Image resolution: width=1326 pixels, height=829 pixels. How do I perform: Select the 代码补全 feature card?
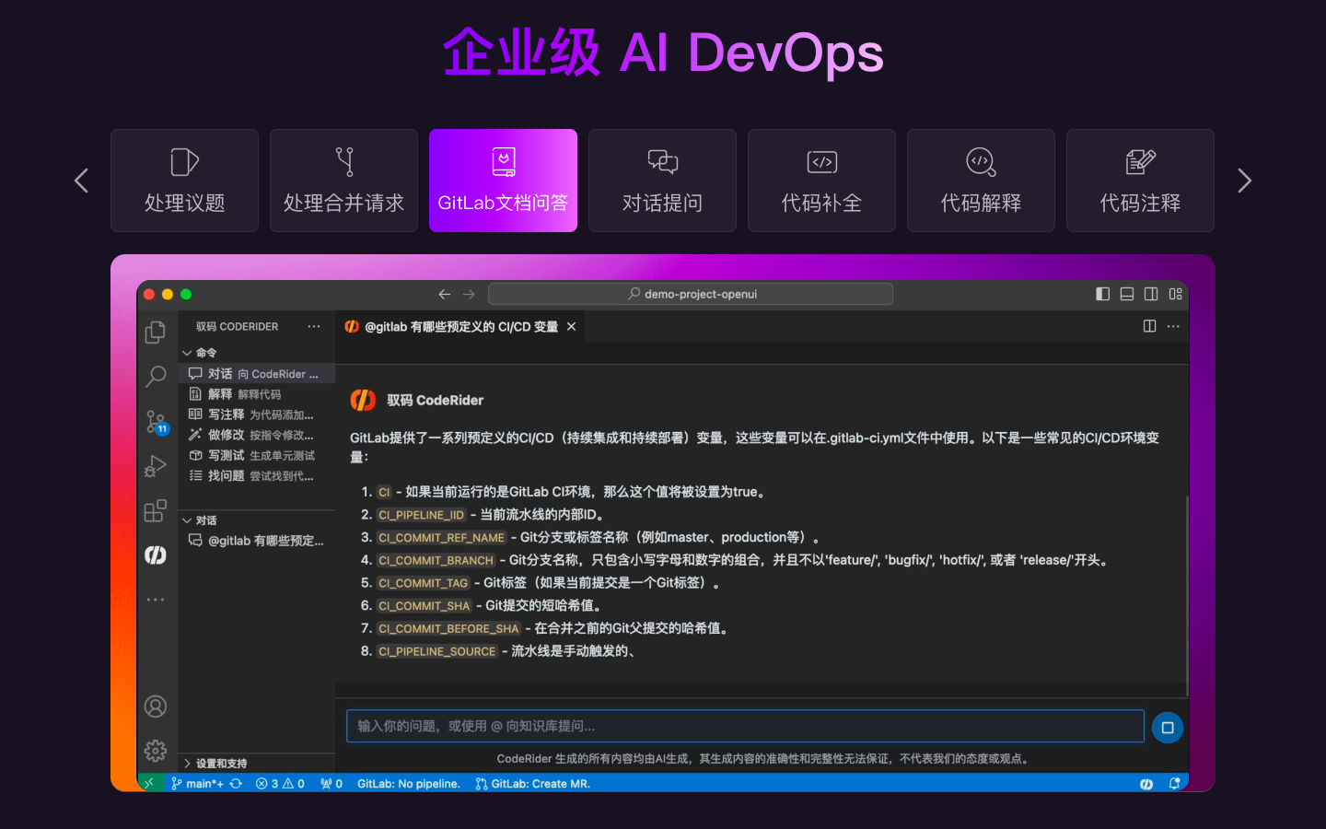pos(821,181)
